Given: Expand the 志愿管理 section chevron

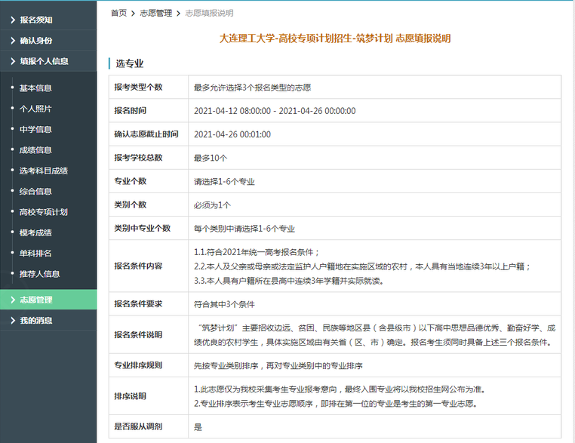Looking at the screenshot, I should pos(13,300).
